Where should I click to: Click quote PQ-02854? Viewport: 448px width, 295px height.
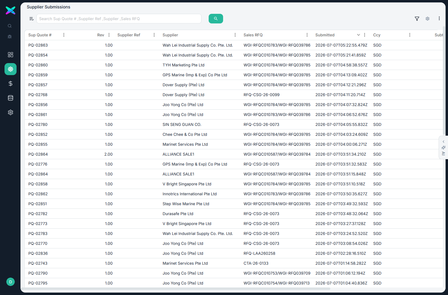[x=38, y=55]
